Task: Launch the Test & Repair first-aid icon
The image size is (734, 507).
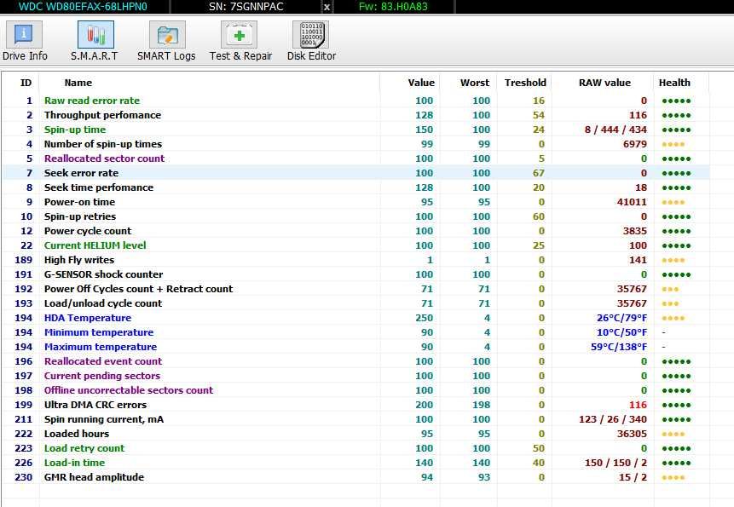Action: coord(240,35)
